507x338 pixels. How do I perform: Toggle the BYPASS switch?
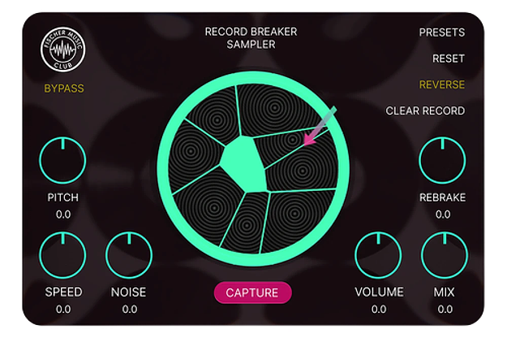[64, 89]
